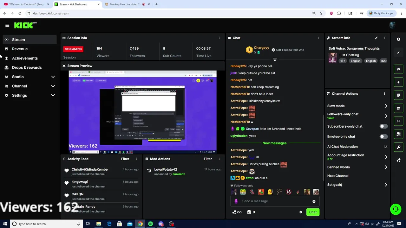Toggle the lightning bolt activity icon in sidebar

coord(399,82)
